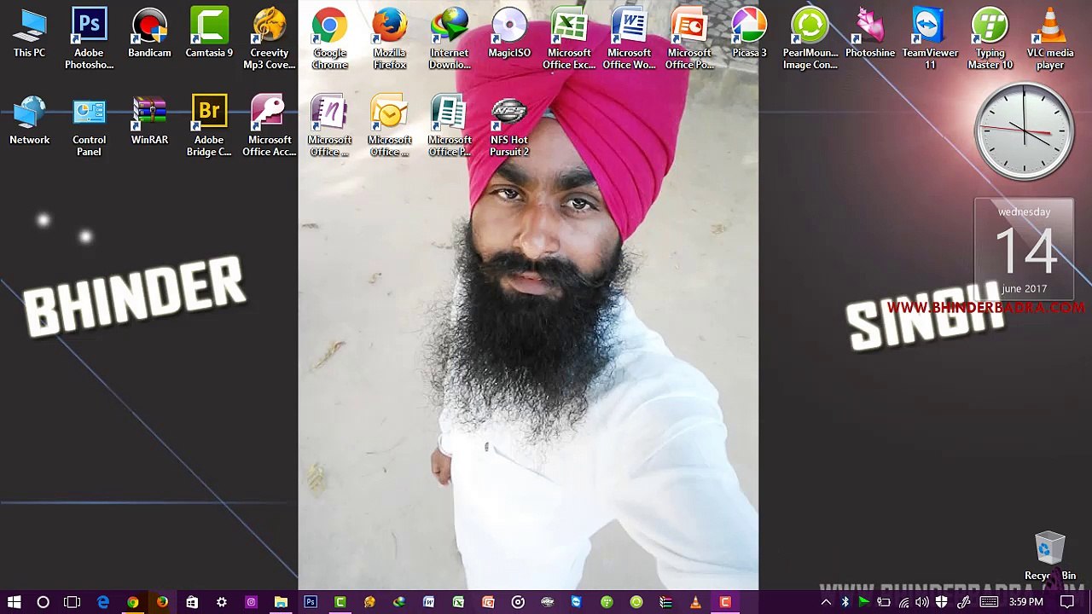The width and height of the screenshot is (1092, 614).
Task: Open the Wi-Fi network tray icon
Action: [903, 602]
